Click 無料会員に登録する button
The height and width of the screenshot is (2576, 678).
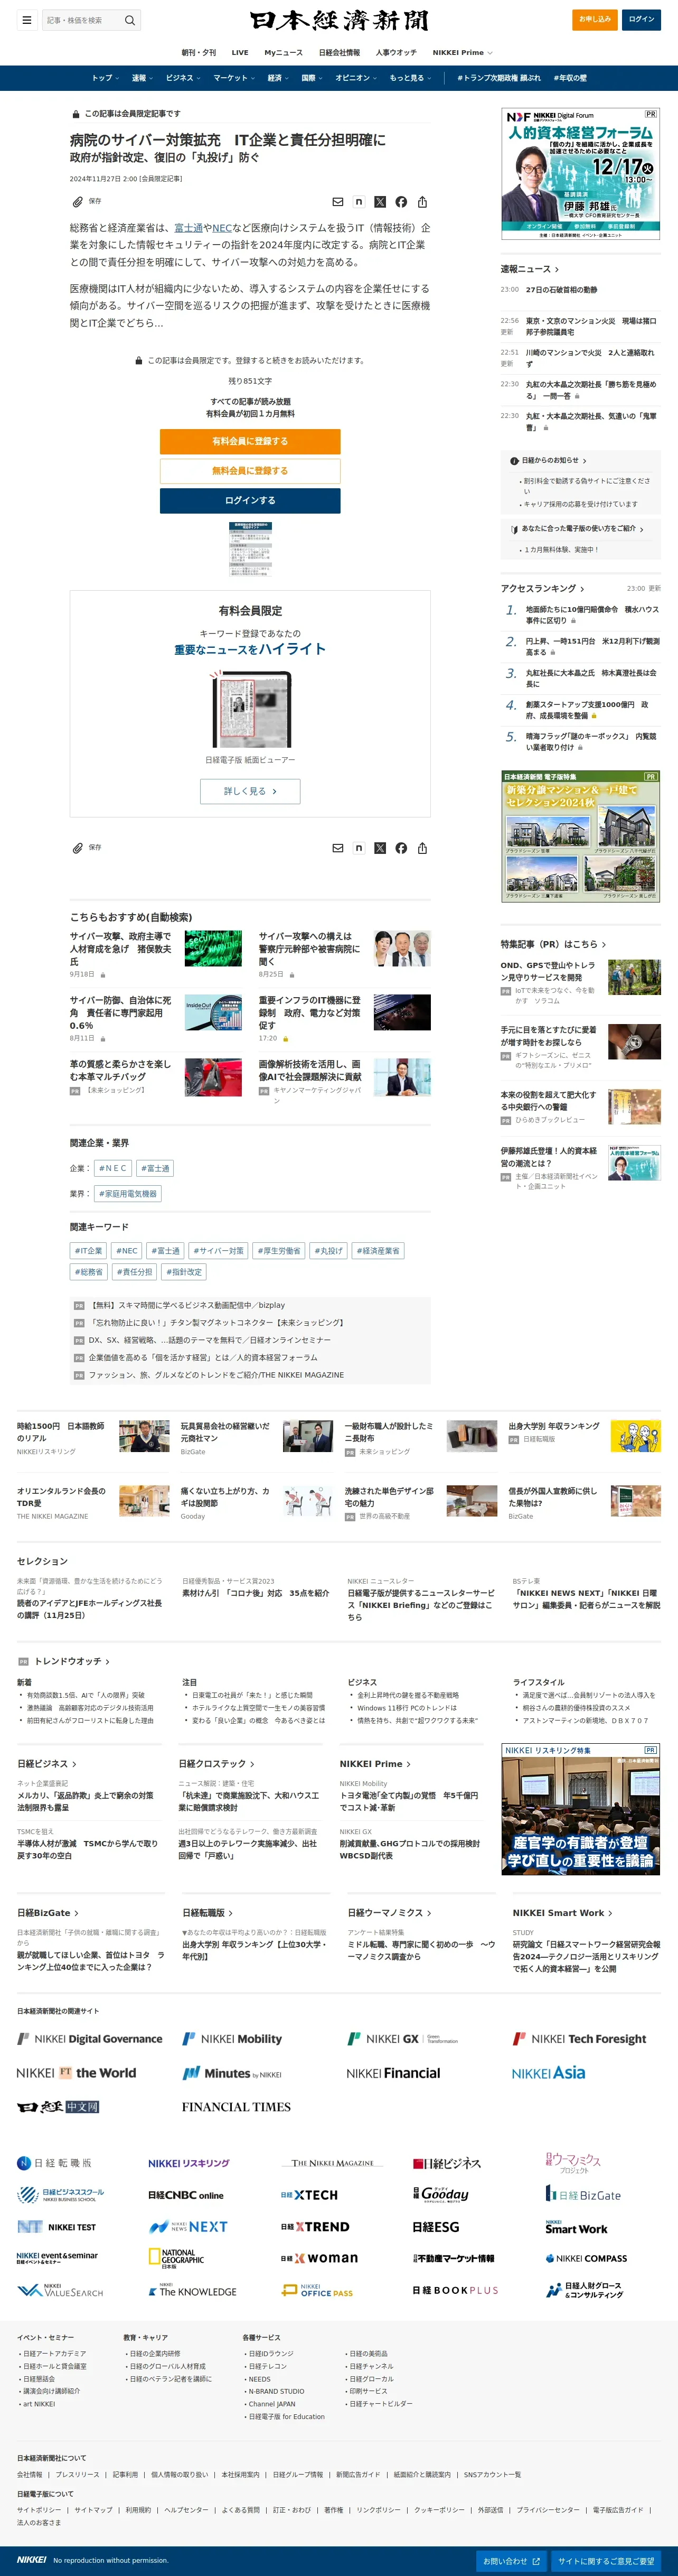[250, 471]
